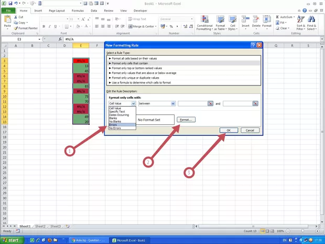Viewport: 325px width, 244px height.
Task: Open Find & Select menu
Action: [x=311, y=23]
